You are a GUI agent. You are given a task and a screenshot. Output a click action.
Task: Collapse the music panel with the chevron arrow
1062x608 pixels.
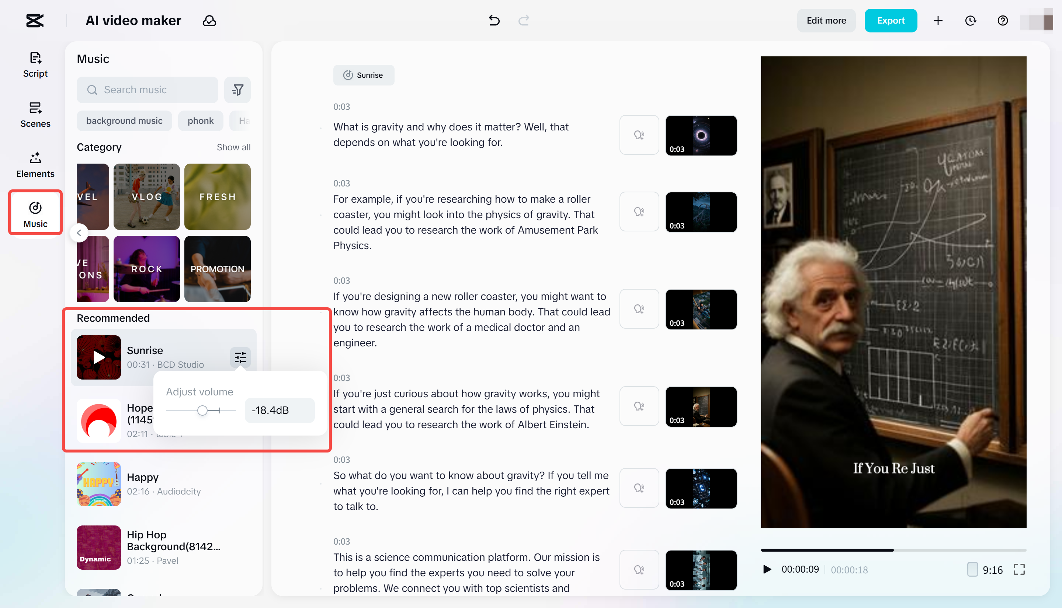(x=79, y=233)
